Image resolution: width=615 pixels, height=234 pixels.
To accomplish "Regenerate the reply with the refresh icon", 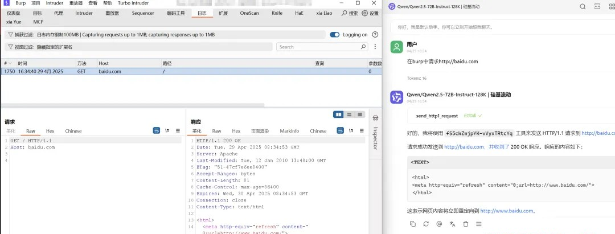I will click(x=426, y=224).
